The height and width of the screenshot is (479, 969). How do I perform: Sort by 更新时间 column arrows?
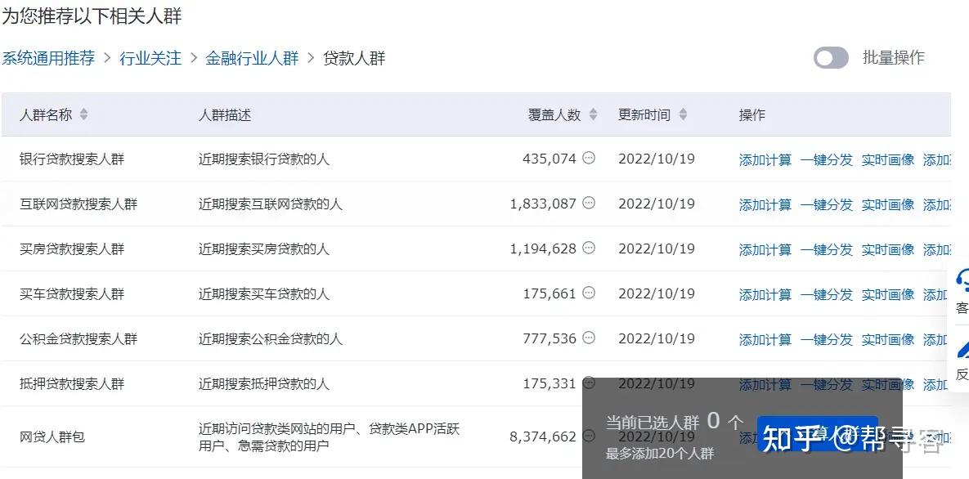[683, 114]
